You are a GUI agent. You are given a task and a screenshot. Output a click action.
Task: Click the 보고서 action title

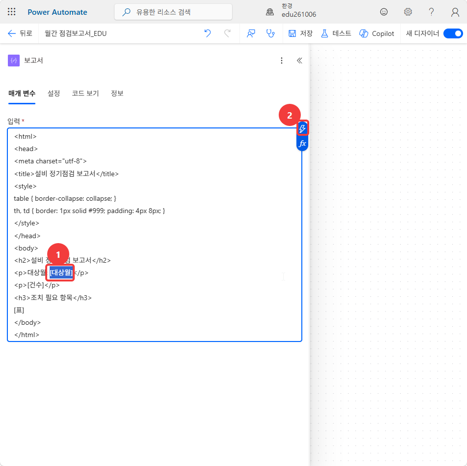pyautogui.click(x=33, y=60)
